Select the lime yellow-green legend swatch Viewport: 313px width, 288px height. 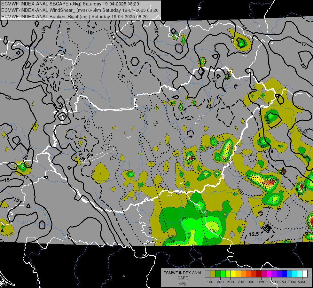[x=228, y=274]
